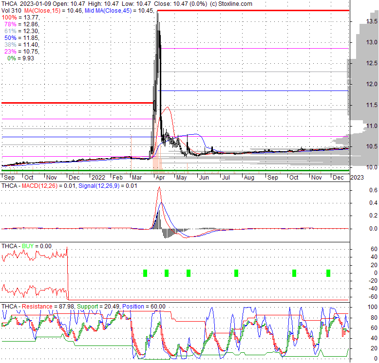379x363 pixels.
Task: Click the MACD red peak in April
Action: 159,187
